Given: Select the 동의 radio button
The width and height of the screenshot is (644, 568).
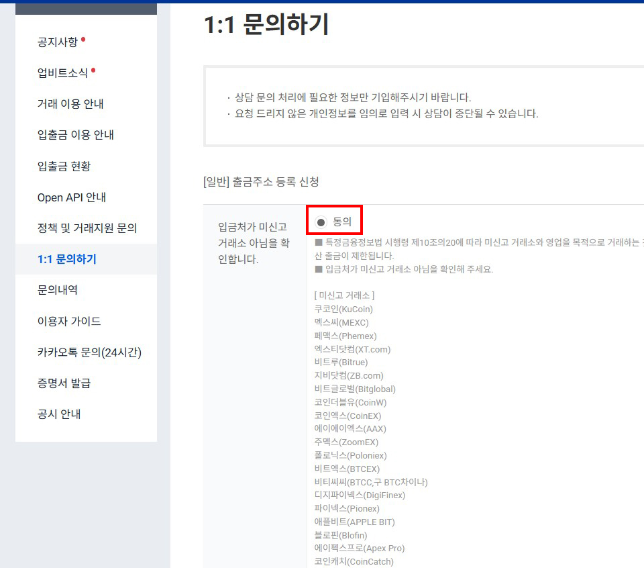Looking at the screenshot, I should (x=321, y=222).
